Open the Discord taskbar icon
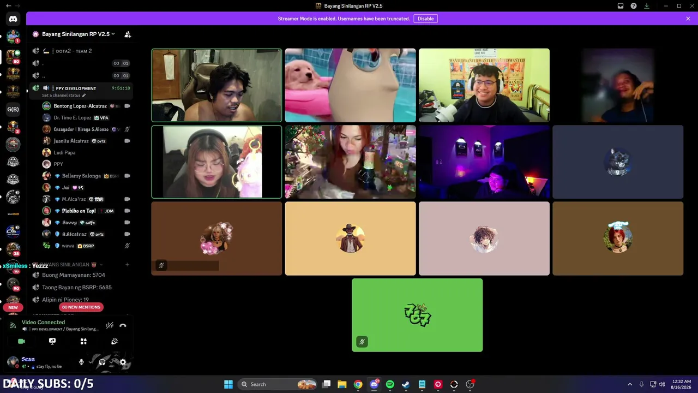 pyautogui.click(x=374, y=384)
